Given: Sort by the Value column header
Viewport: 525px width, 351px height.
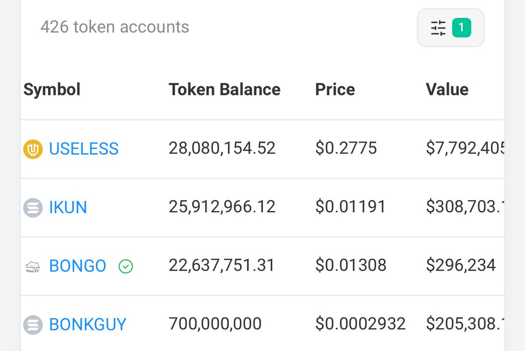Looking at the screenshot, I should (447, 90).
